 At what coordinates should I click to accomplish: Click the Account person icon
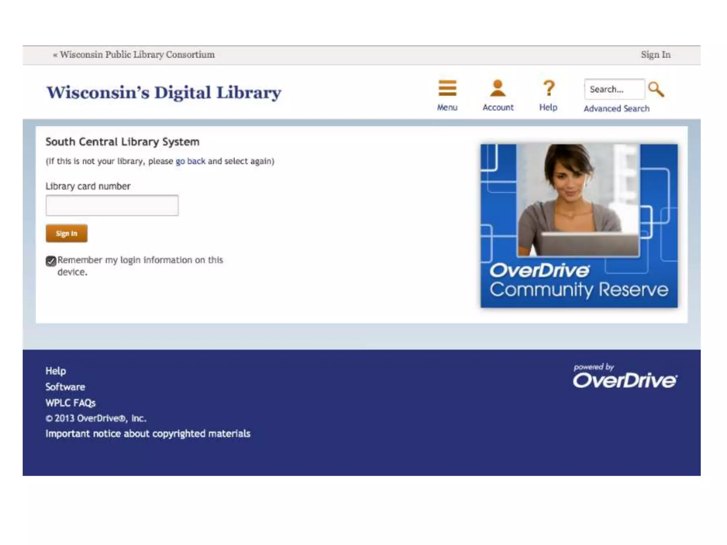498,88
